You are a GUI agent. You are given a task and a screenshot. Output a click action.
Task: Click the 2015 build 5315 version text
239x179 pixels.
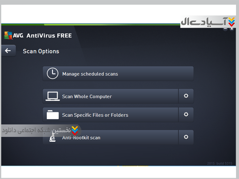(220, 163)
